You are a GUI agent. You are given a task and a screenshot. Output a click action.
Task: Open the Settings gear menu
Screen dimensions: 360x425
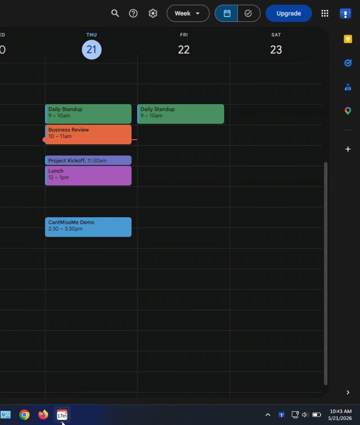[x=153, y=13]
